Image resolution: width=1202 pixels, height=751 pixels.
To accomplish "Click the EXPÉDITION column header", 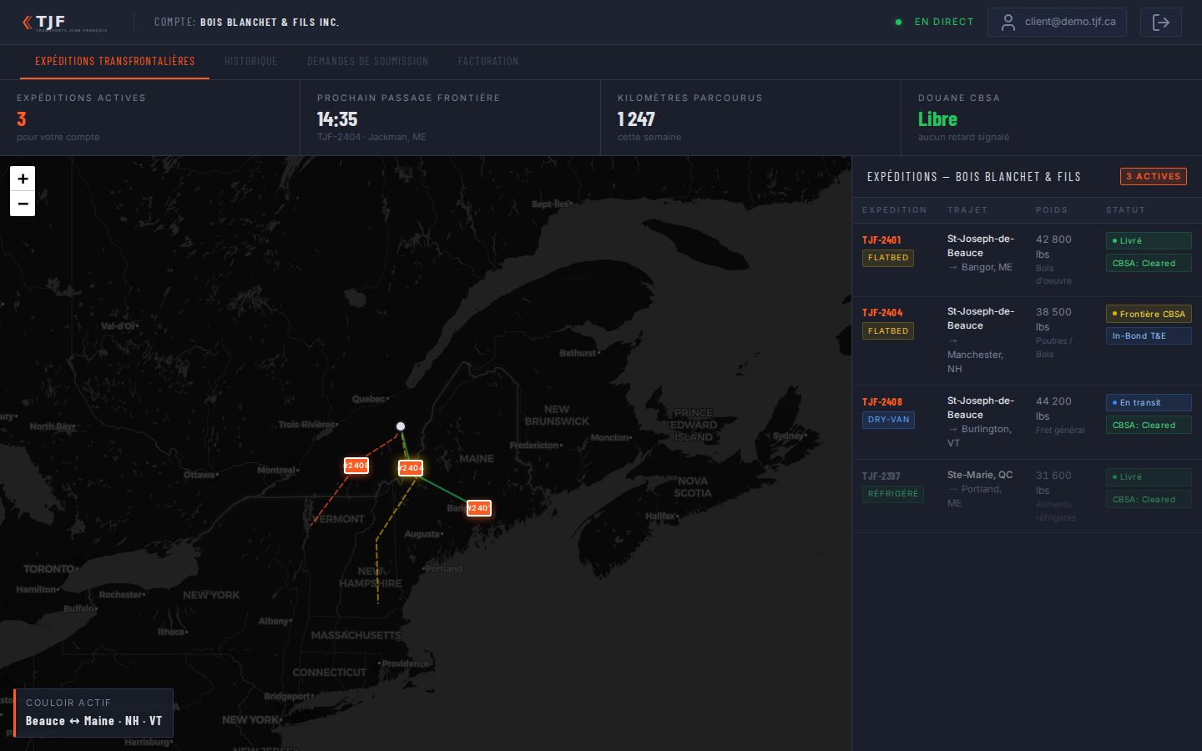I will (894, 210).
